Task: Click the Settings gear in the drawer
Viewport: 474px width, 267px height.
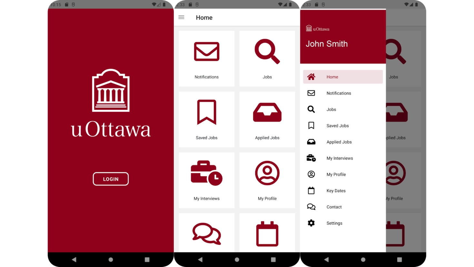Action: pyautogui.click(x=311, y=223)
